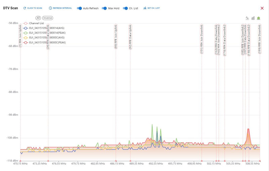Toggle the Auto Refresh switch
The width and height of the screenshot is (269, 171).
point(80,8)
